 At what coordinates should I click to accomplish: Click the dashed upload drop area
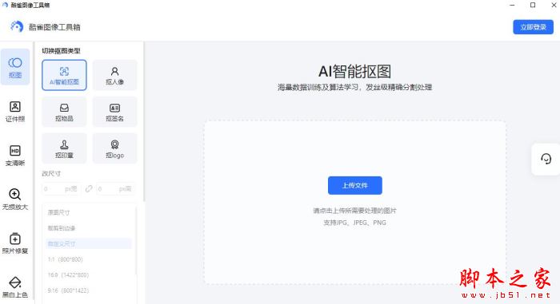355,203
